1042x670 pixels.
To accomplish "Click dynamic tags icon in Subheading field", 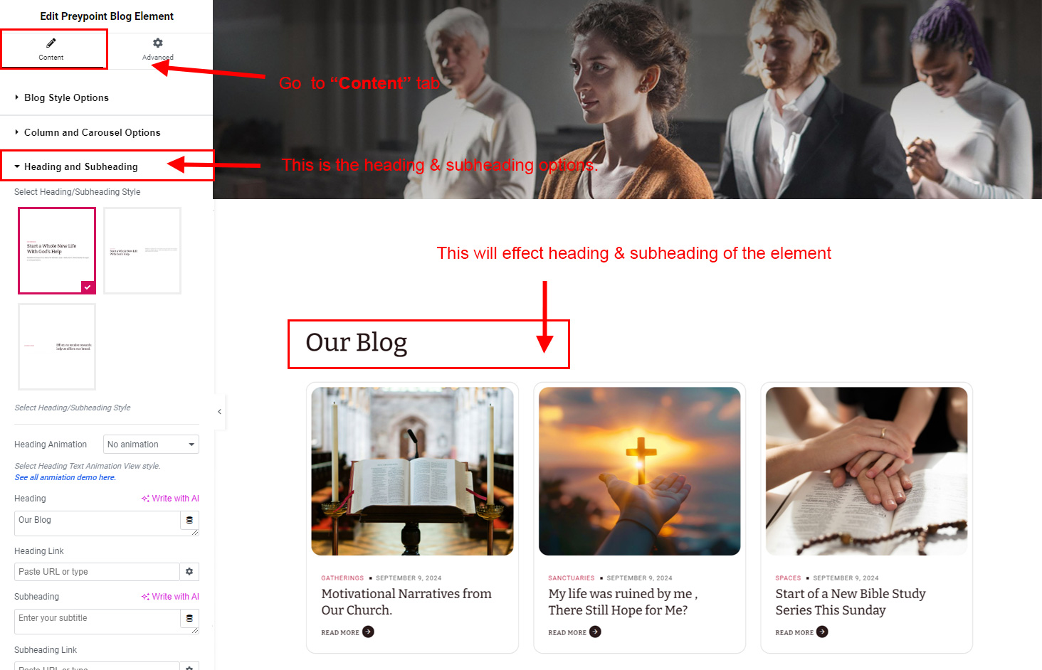I will [x=189, y=618].
